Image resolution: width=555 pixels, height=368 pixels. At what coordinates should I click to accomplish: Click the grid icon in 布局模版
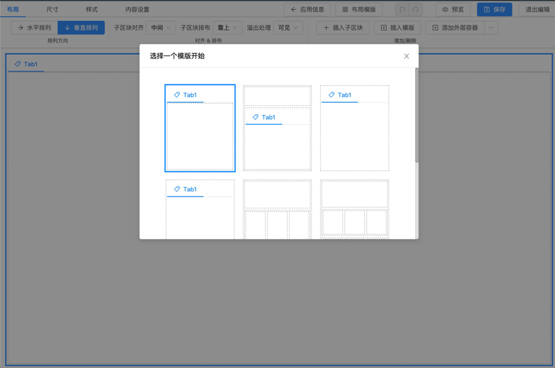click(x=345, y=9)
